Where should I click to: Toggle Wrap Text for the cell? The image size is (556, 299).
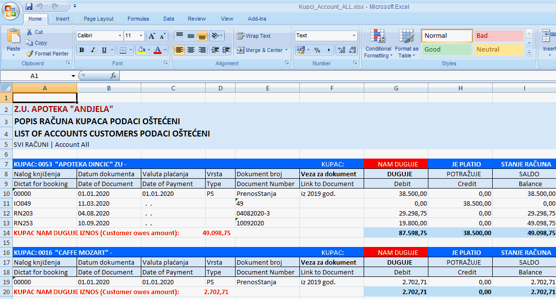click(x=254, y=36)
